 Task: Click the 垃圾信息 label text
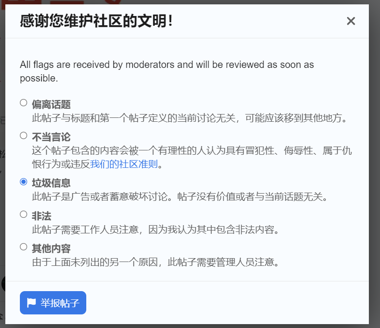[x=51, y=183]
